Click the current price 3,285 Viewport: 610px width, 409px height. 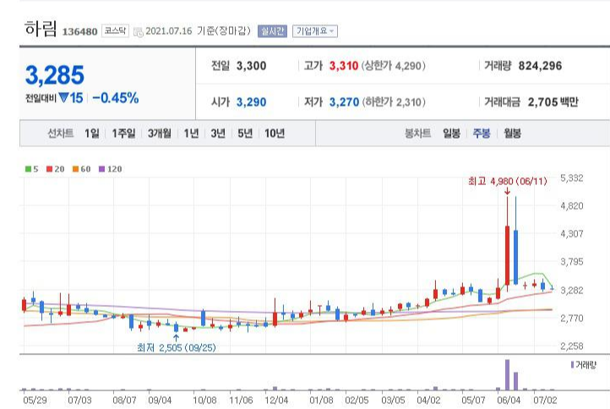coord(55,75)
